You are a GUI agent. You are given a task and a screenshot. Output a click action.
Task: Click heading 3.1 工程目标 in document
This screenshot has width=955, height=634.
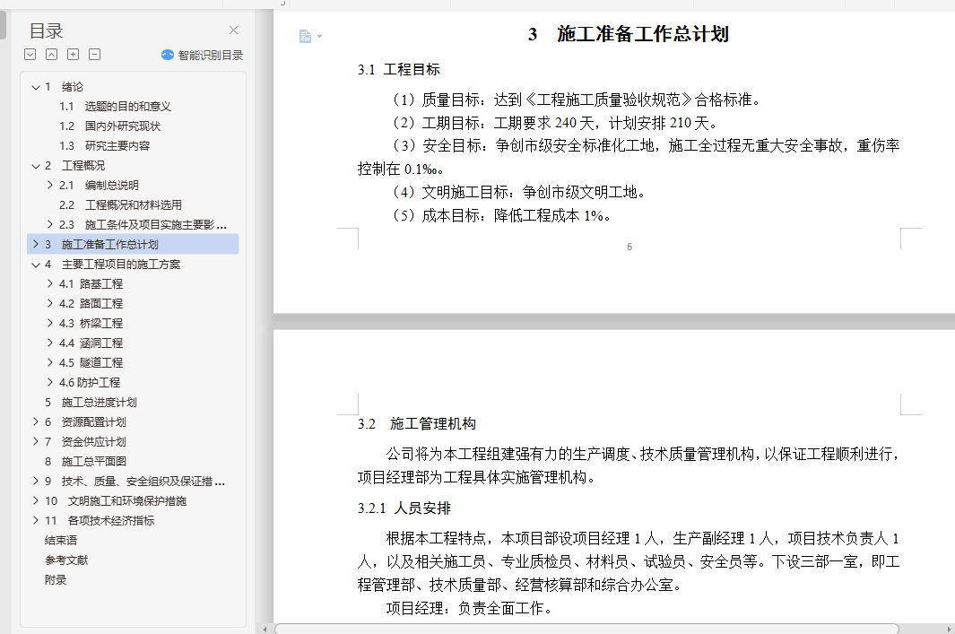pyautogui.click(x=399, y=69)
